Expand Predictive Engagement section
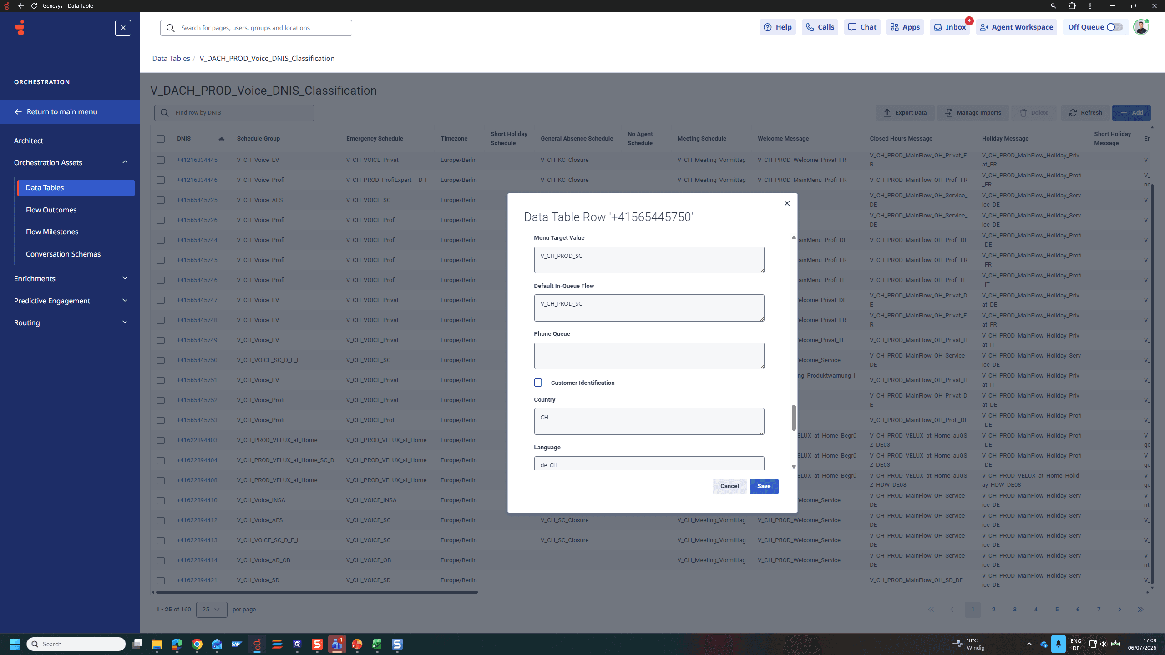This screenshot has height=655, width=1165. pyautogui.click(x=125, y=301)
